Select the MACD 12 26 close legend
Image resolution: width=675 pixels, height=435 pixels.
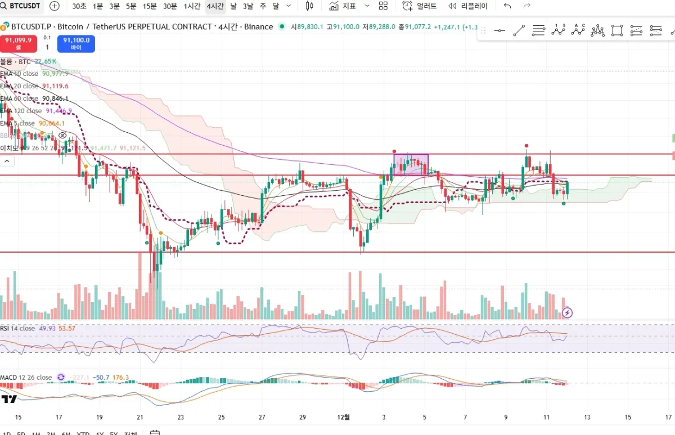[x=26, y=378]
